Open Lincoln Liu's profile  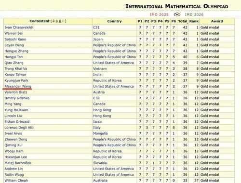[x=13, y=116]
